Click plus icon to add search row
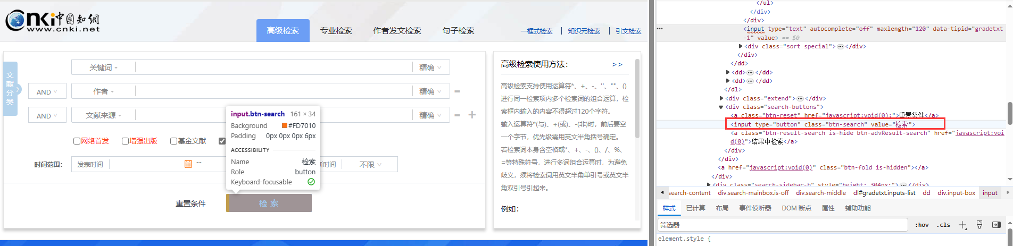1013x246 pixels. 472,115
